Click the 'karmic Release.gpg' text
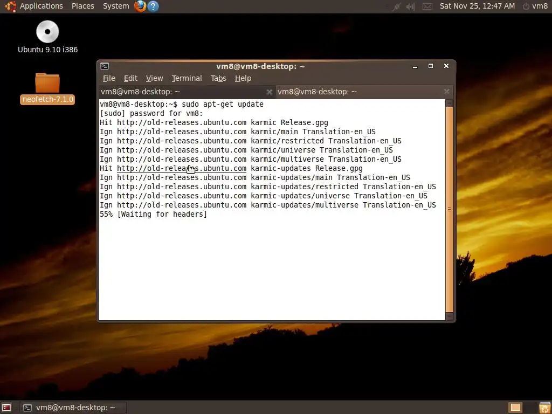552x414 pixels. pos(289,122)
